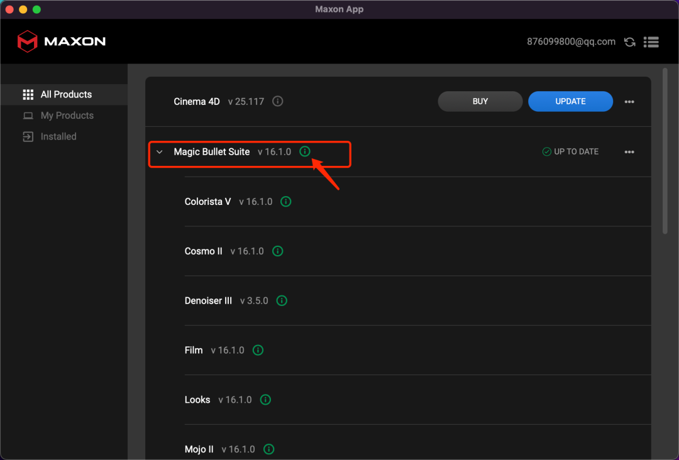Click info icon beside Magic Bullet Suite
The height and width of the screenshot is (460, 679).
(x=305, y=151)
